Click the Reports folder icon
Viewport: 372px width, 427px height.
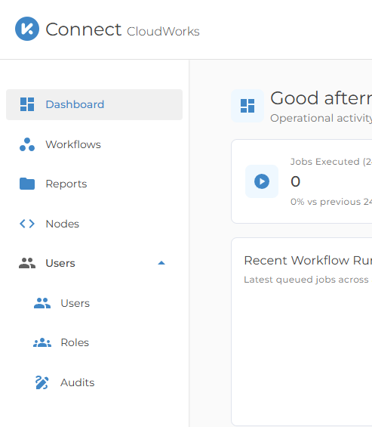point(27,184)
